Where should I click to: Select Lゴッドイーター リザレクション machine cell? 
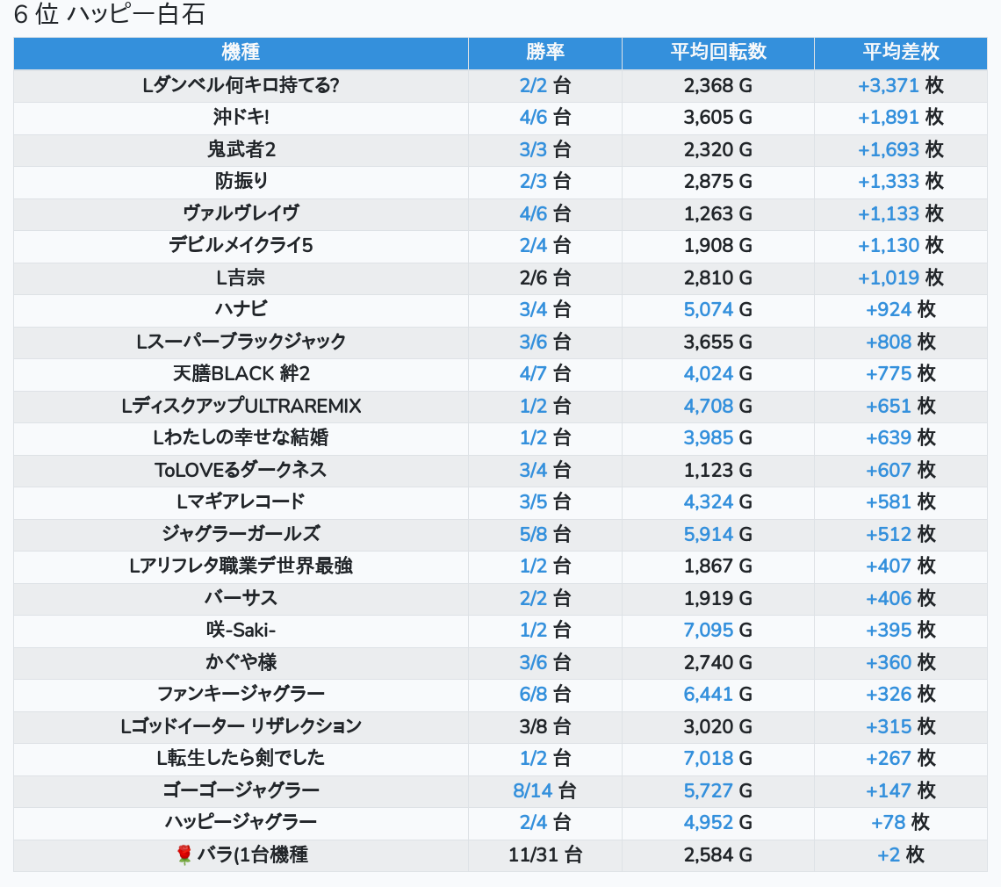pyautogui.click(x=241, y=726)
